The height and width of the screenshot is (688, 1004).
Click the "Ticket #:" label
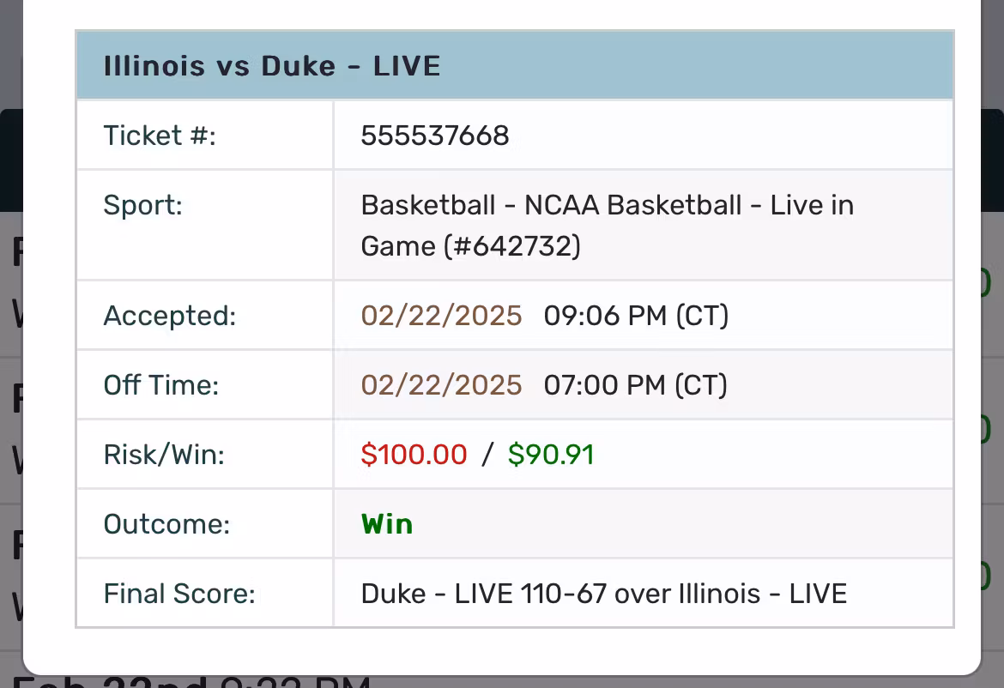pos(160,136)
